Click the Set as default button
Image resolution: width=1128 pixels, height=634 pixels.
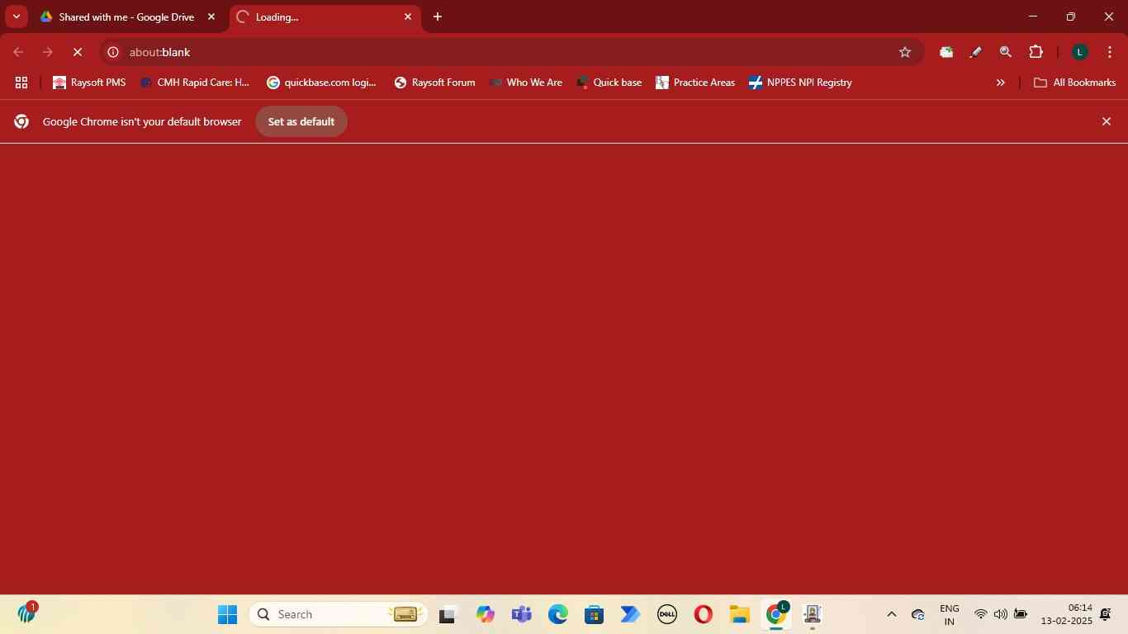(301, 121)
